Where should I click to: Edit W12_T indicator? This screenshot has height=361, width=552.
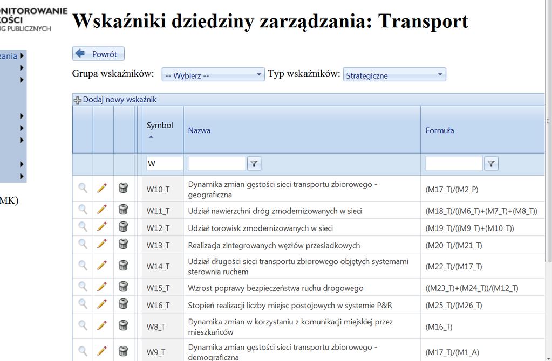[x=102, y=226]
